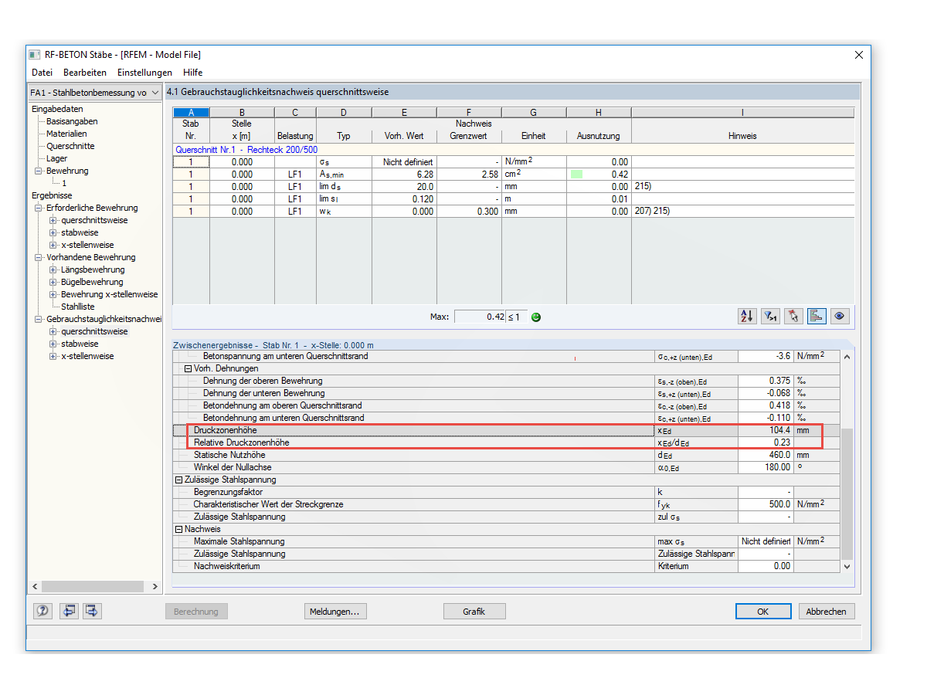Open the FA1 design case dropdown
This screenshot has height=695, width=927.
pos(95,93)
